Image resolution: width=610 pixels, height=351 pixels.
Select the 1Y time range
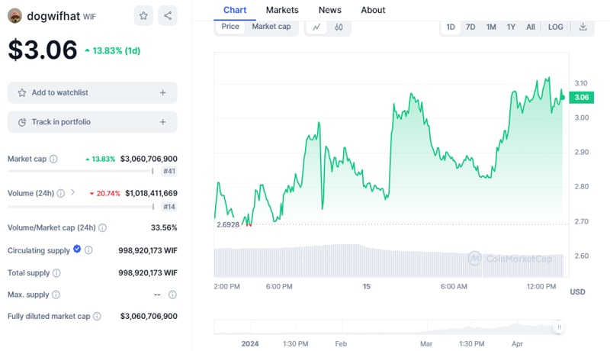click(511, 27)
